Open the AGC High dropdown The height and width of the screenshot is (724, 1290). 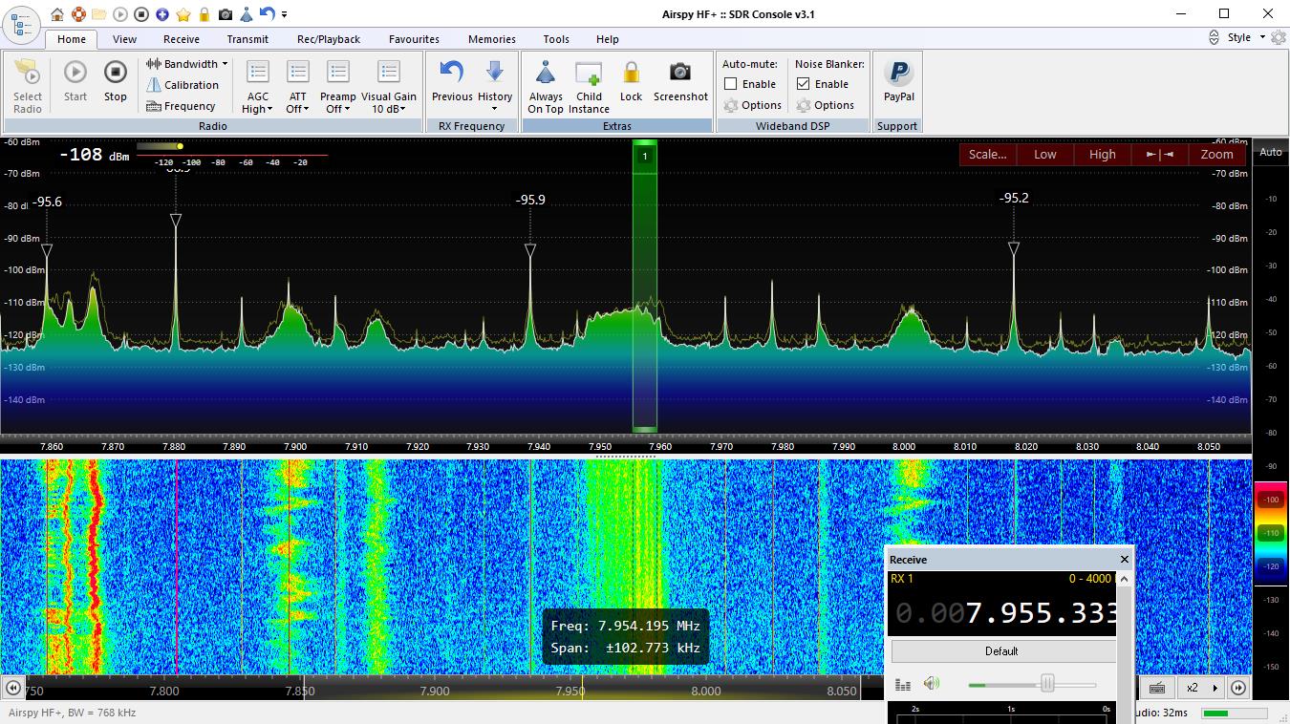258,86
